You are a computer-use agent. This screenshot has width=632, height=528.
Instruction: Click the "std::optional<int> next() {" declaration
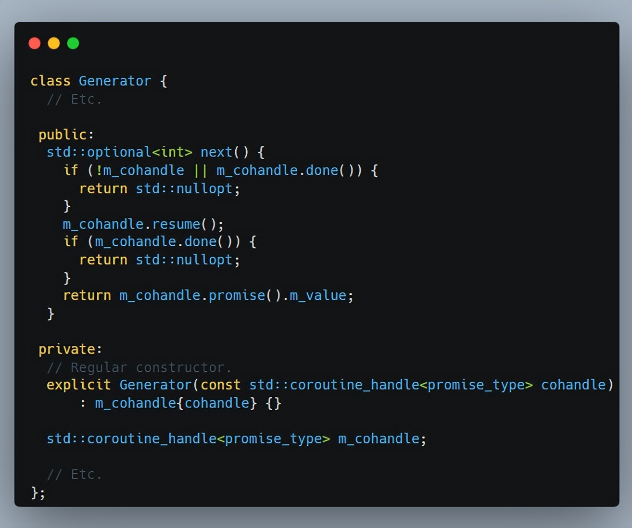pyautogui.click(x=155, y=152)
